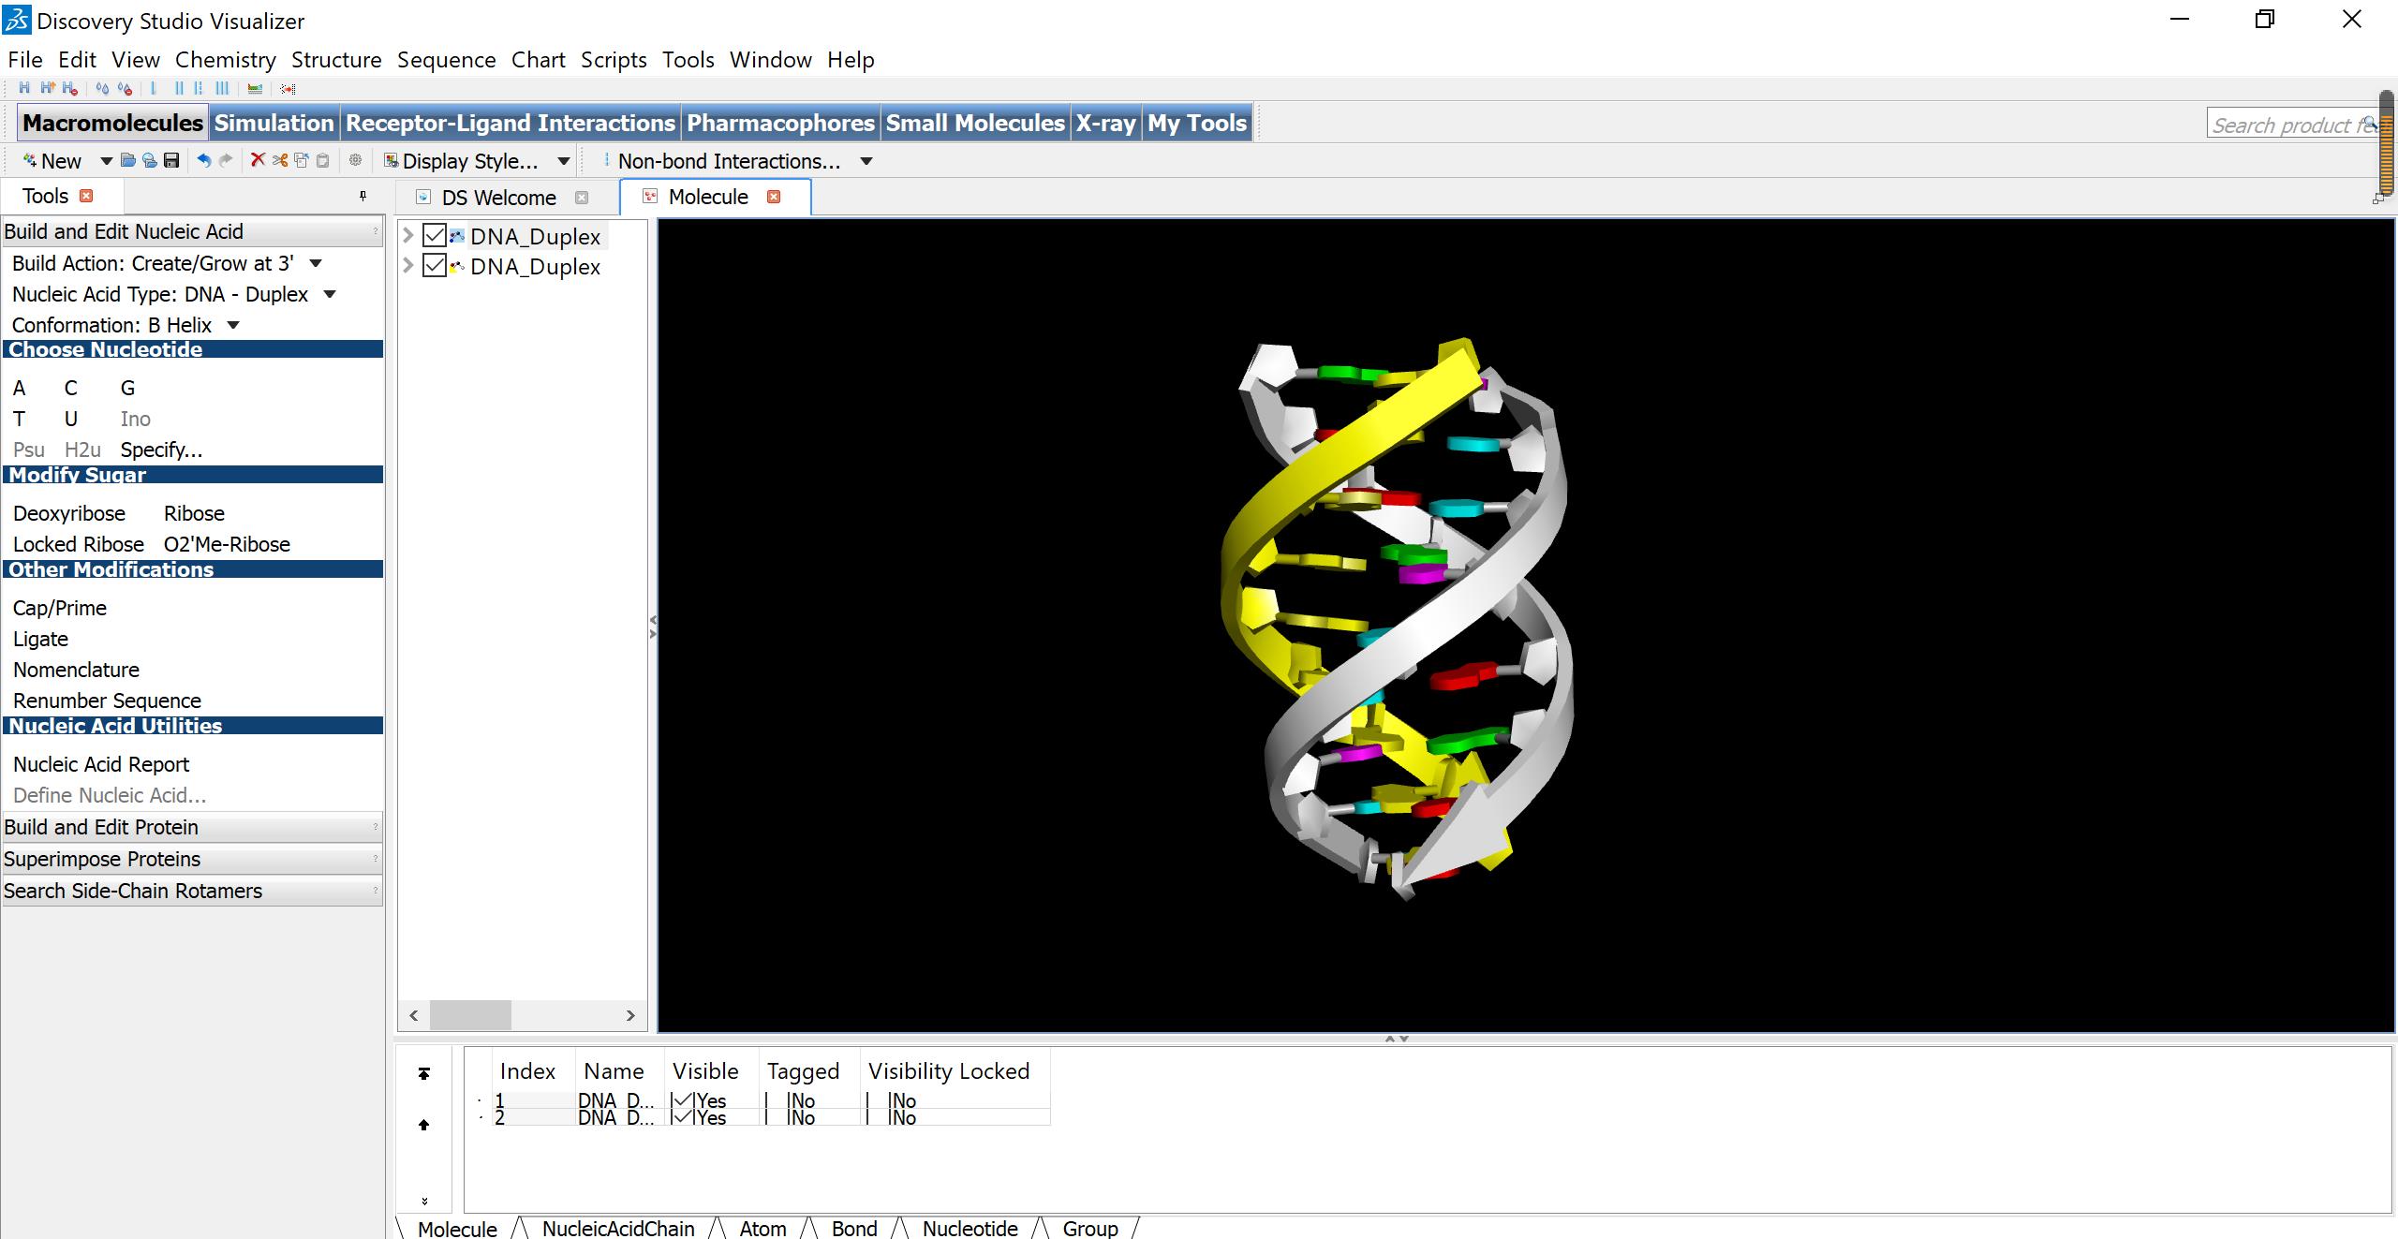2398x1239 pixels.
Task: Pin the Tools panel with pushpin icon
Action: pyautogui.click(x=363, y=196)
